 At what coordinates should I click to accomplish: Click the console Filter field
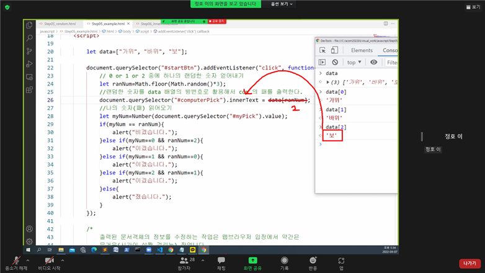click(391, 63)
